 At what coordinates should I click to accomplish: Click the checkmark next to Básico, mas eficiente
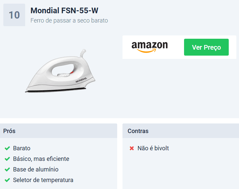coord(7,159)
